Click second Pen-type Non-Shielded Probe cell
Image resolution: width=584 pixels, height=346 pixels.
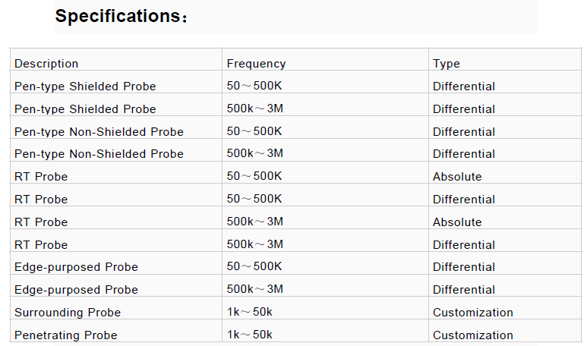pyautogui.click(x=99, y=154)
